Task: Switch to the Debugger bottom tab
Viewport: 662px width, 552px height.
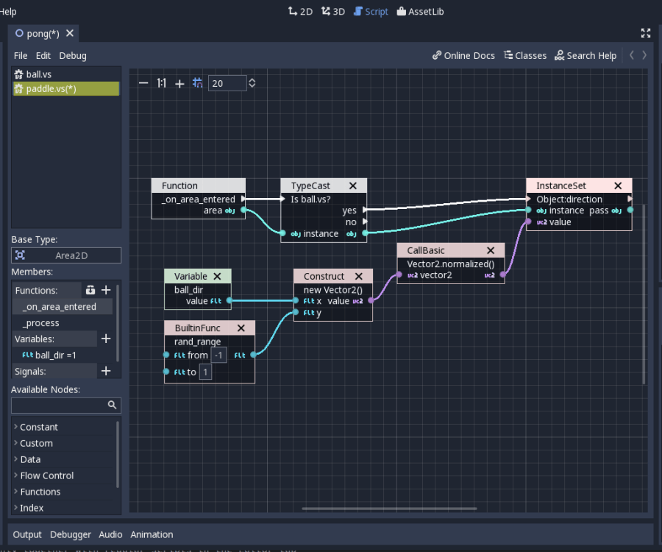Action: [x=70, y=534]
